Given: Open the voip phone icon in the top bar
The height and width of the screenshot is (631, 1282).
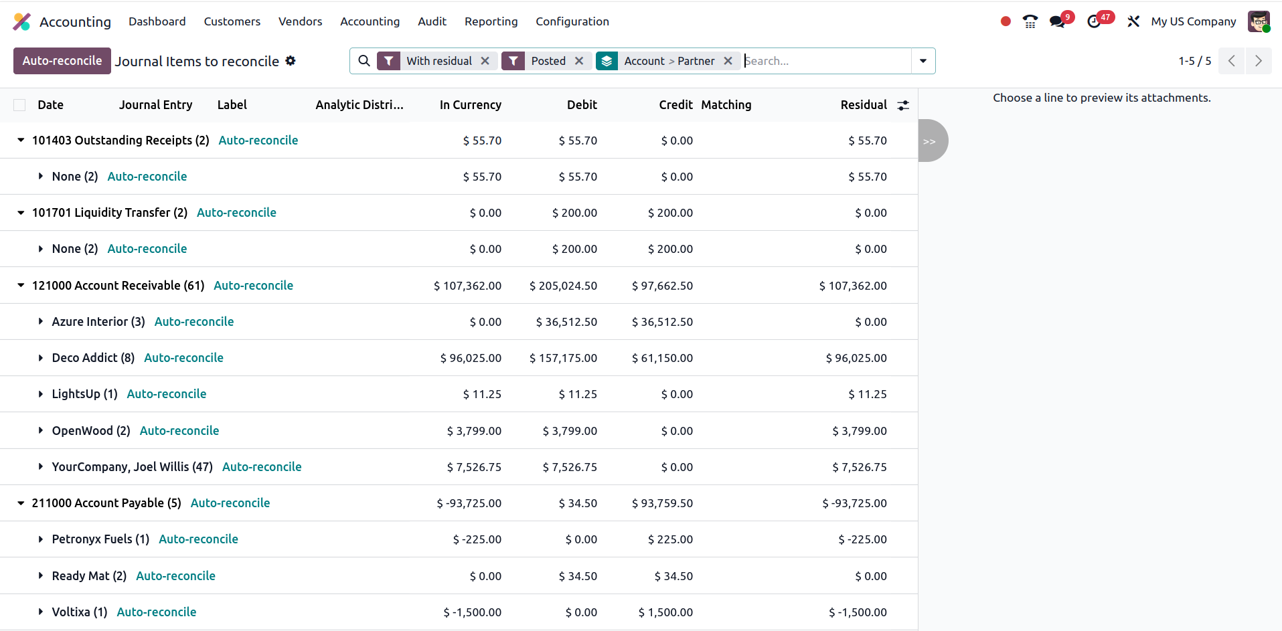Looking at the screenshot, I should pyautogui.click(x=1030, y=21).
